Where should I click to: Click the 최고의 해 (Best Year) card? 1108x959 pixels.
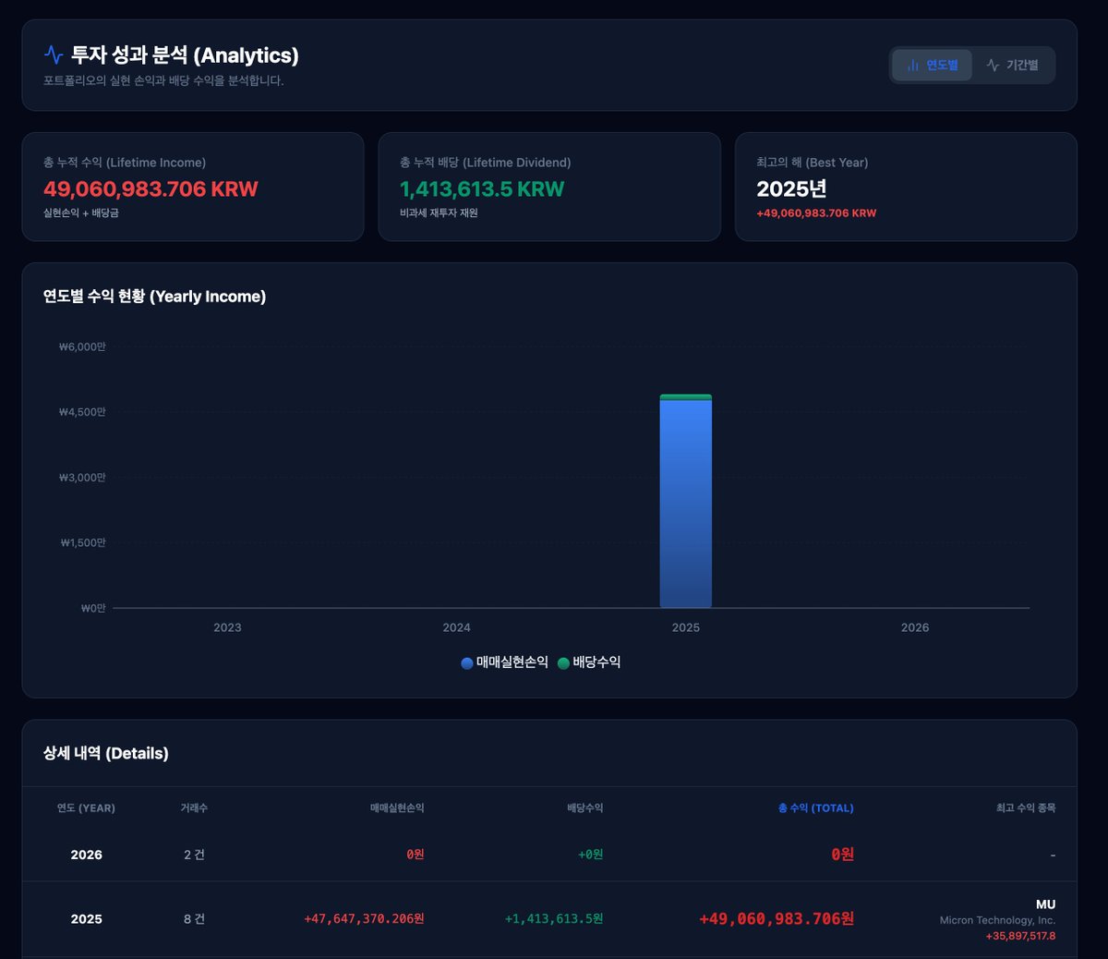coord(905,186)
